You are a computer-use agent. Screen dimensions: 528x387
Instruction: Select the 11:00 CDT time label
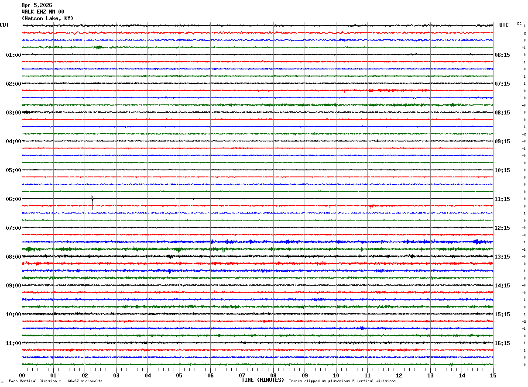tap(14, 343)
